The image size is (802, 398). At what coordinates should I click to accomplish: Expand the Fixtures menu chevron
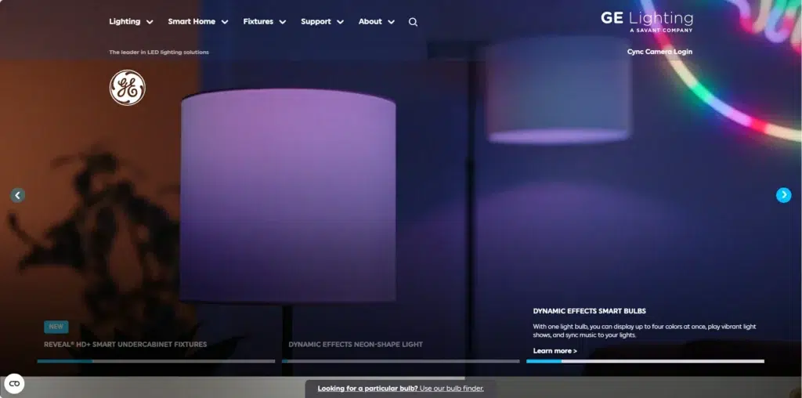[282, 22]
